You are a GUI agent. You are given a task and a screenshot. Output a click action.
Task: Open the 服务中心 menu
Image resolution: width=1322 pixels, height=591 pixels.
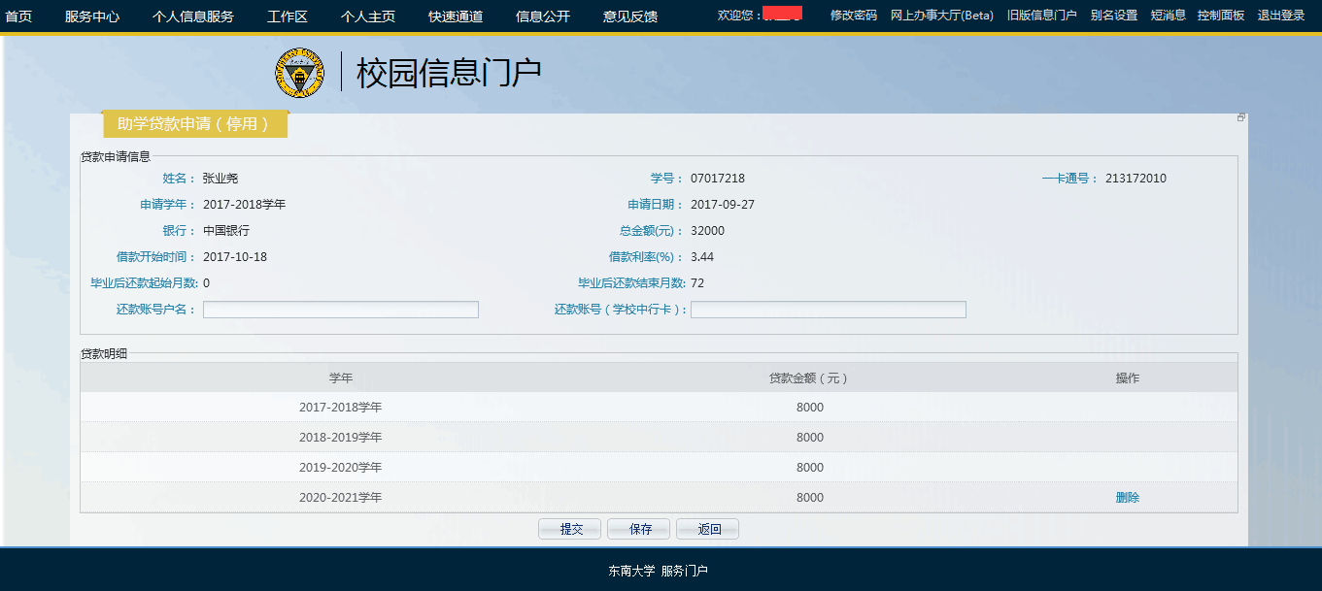(x=92, y=16)
